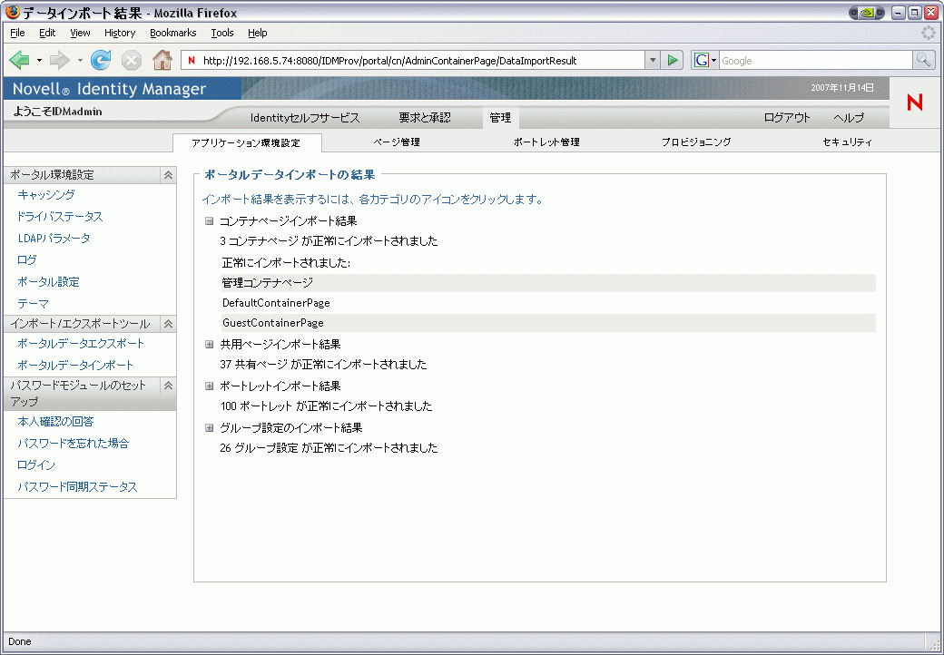Open the テーマ sidebar link
Screen dimensions: 944x655
(x=33, y=304)
